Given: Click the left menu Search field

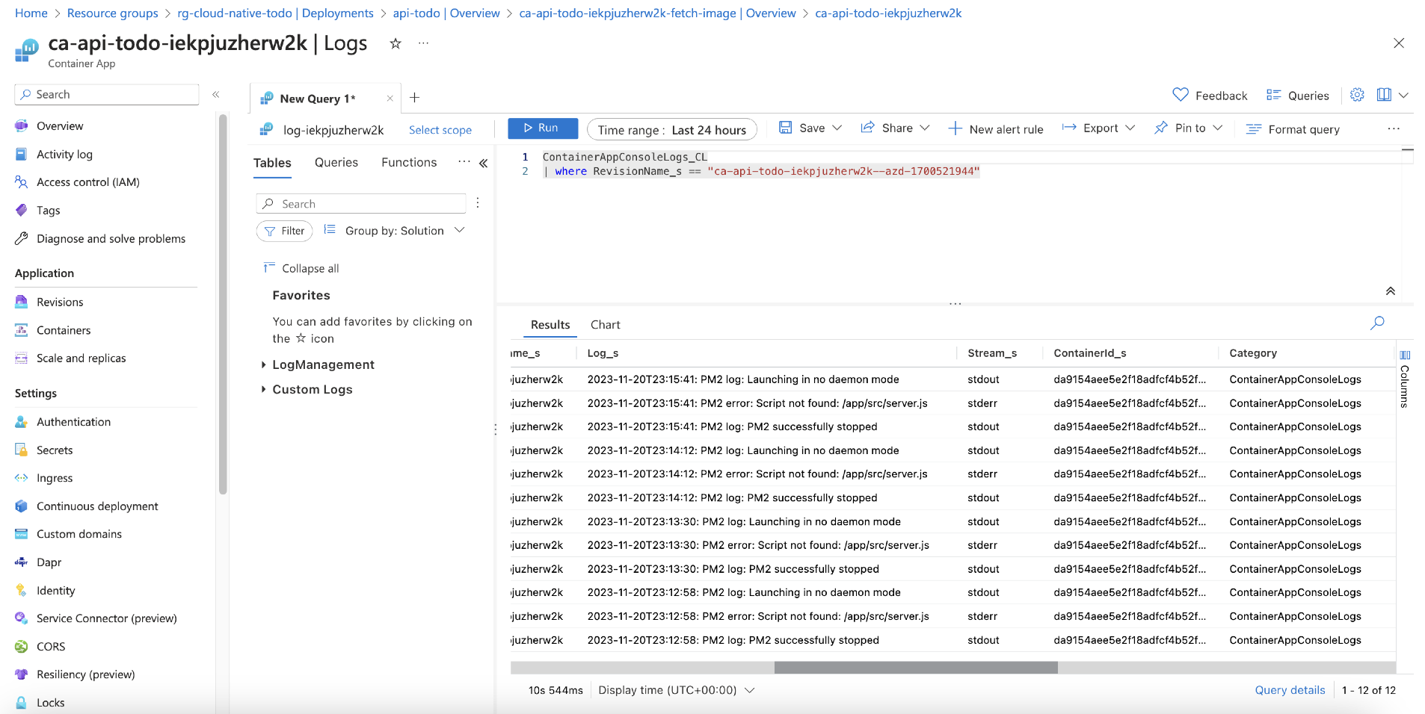Looking at the screenshot, I should coord(107,94).
